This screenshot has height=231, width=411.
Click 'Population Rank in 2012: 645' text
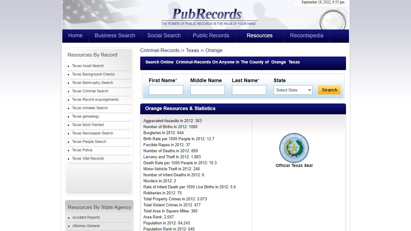[169, 229]
